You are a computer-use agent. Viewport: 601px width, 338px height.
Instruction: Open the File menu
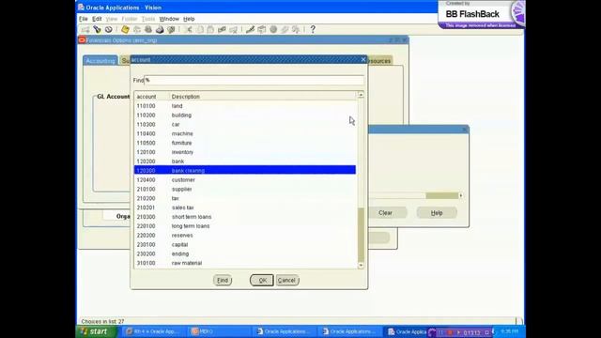(84, 19)
